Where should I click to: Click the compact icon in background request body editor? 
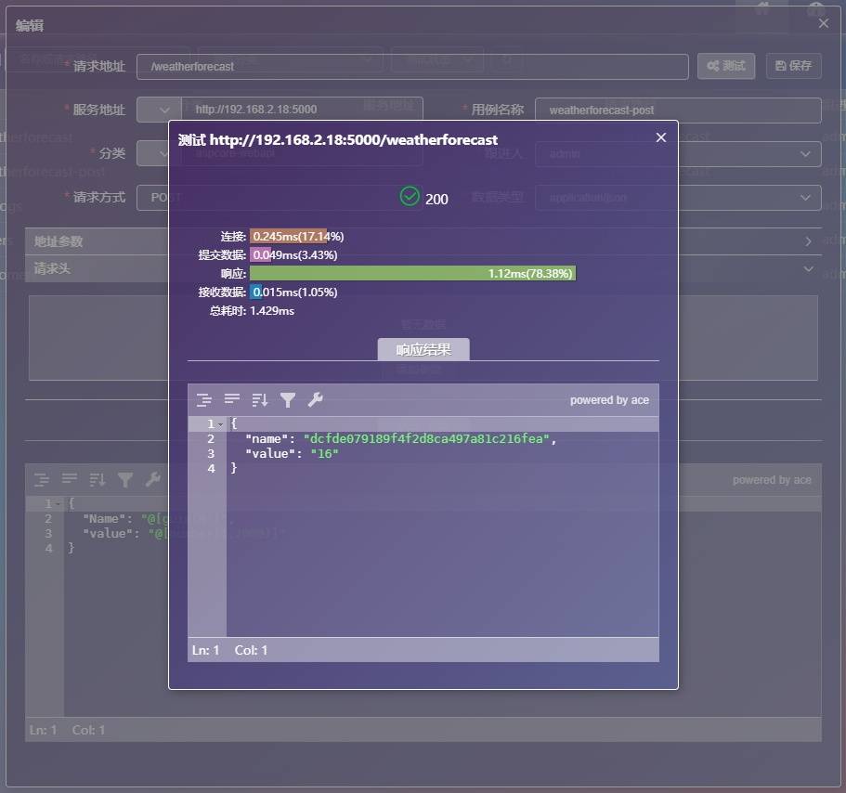coord(70,479)
